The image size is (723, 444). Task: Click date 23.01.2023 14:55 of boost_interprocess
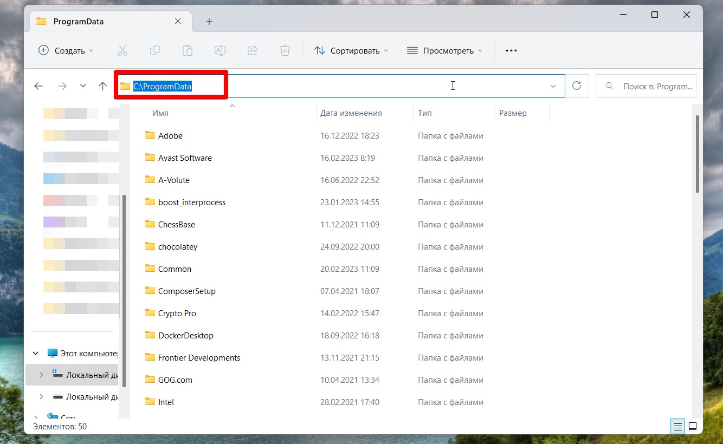click(x=350, y=202)
